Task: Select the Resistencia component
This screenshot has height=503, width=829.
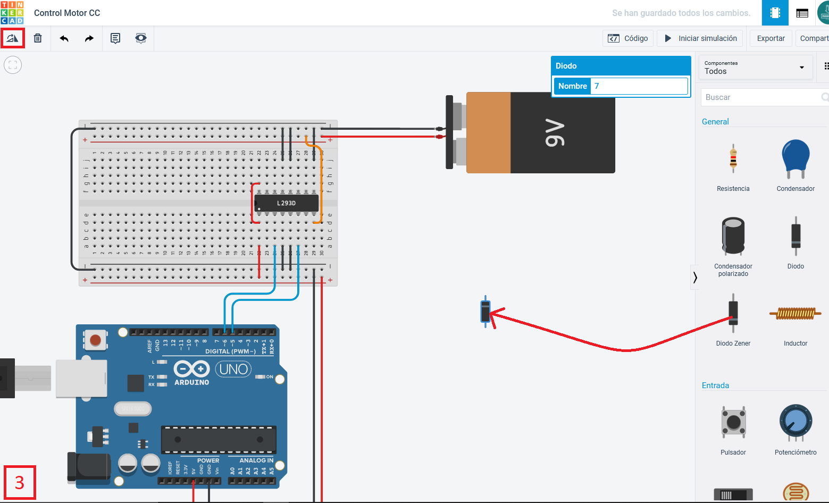Action: pyautogui.click(x=733, y=166)
